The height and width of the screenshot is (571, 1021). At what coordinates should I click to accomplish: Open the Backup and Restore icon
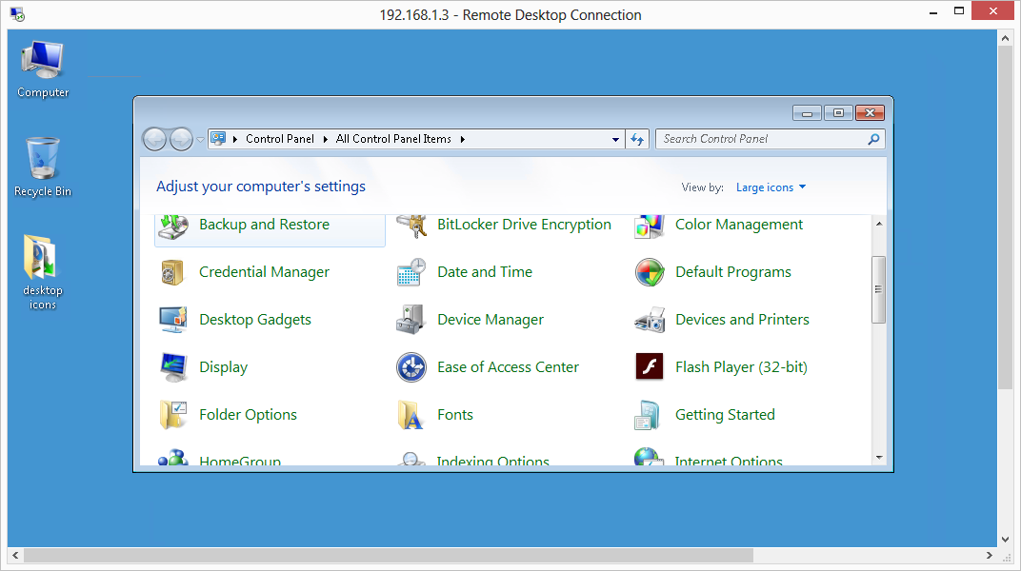coord(174,226)
